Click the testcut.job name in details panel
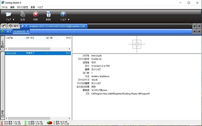This screenshot has width=202, height=126. pos(96,56)
